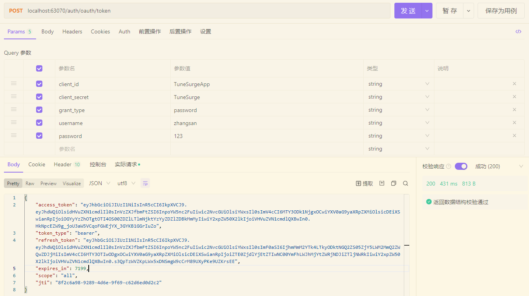Viewport: 529px width, 296px height.
Task: Uncheck the client_secret parameter checkbox
Action: point(39,97)
